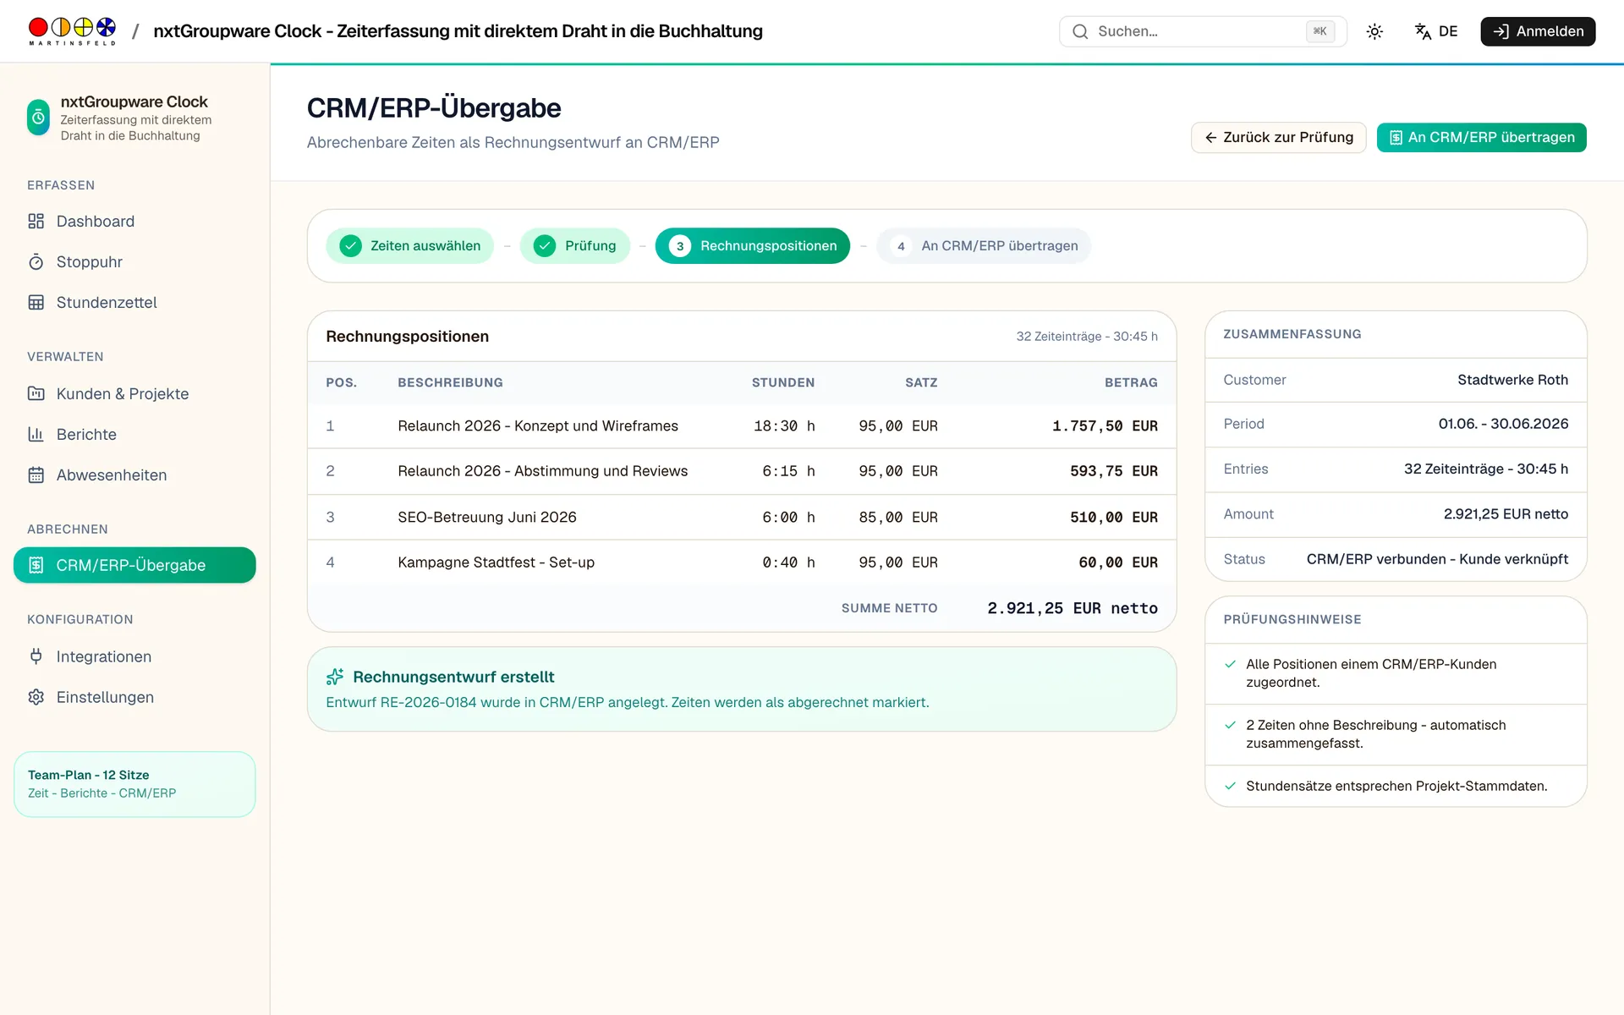Screen dimensions: 1624x1015
Task: Click BETRAG column header
Action: point(1131,382)
